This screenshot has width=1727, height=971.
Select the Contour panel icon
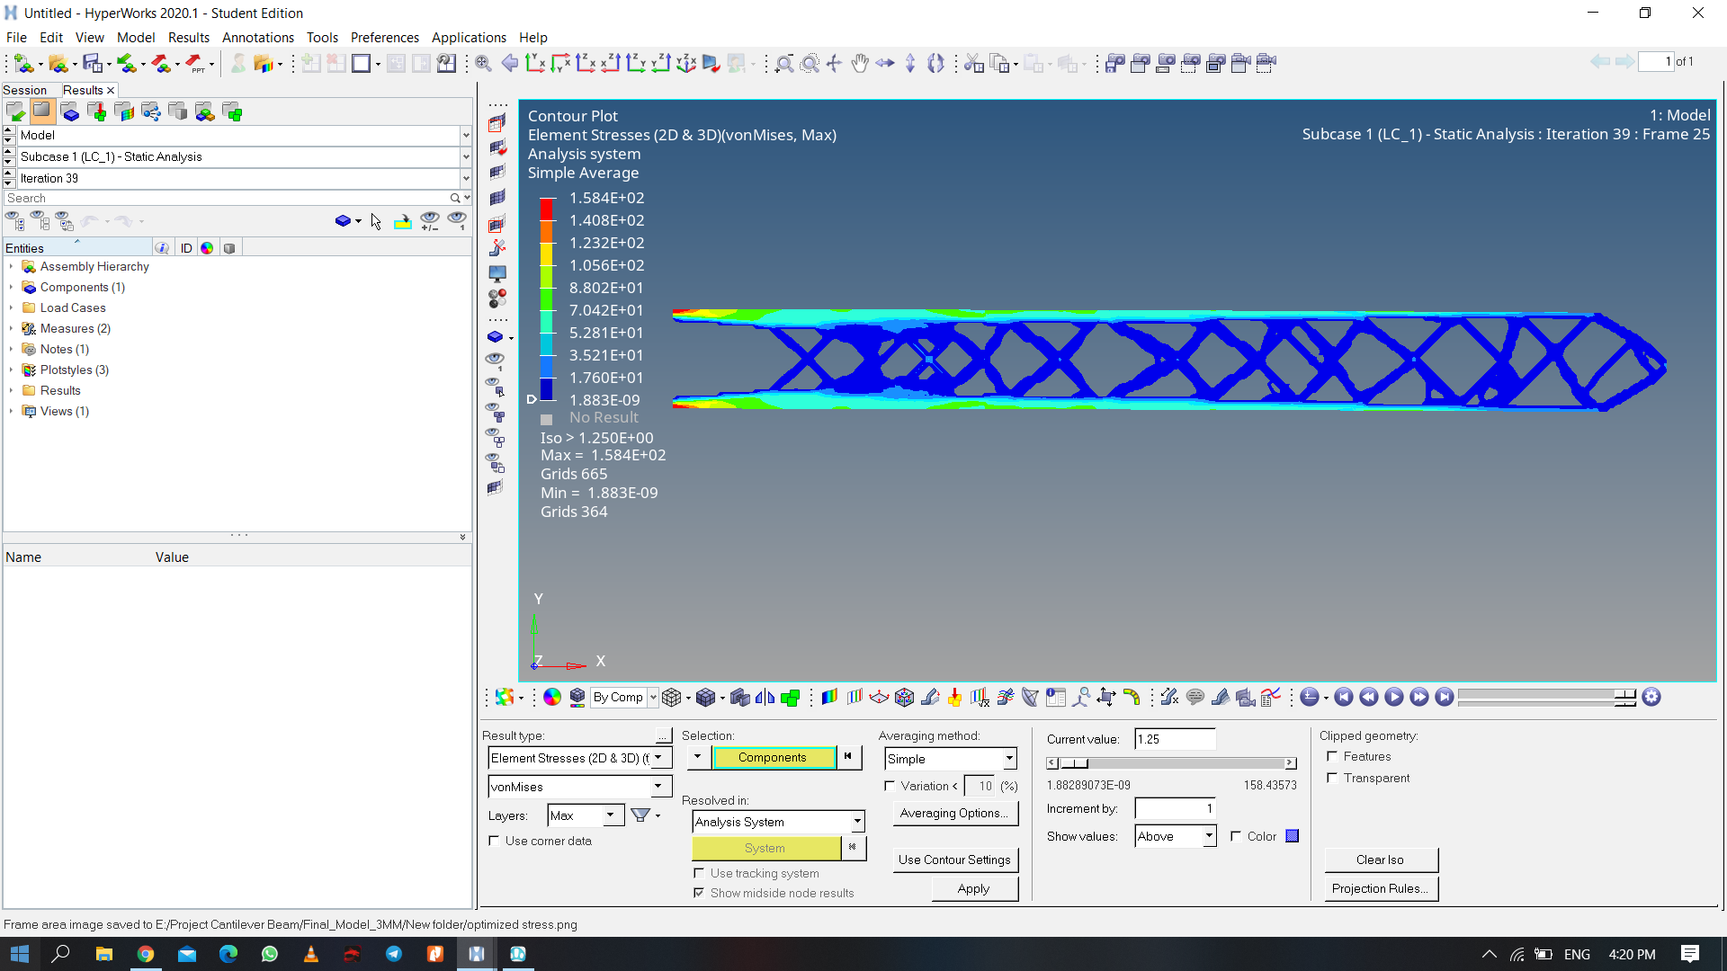click(x=828, y=699)
